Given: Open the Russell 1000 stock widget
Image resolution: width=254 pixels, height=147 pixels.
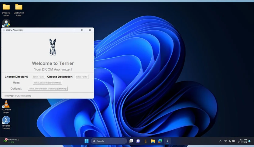Looking at the screenshot, I should tap(11, 141).
